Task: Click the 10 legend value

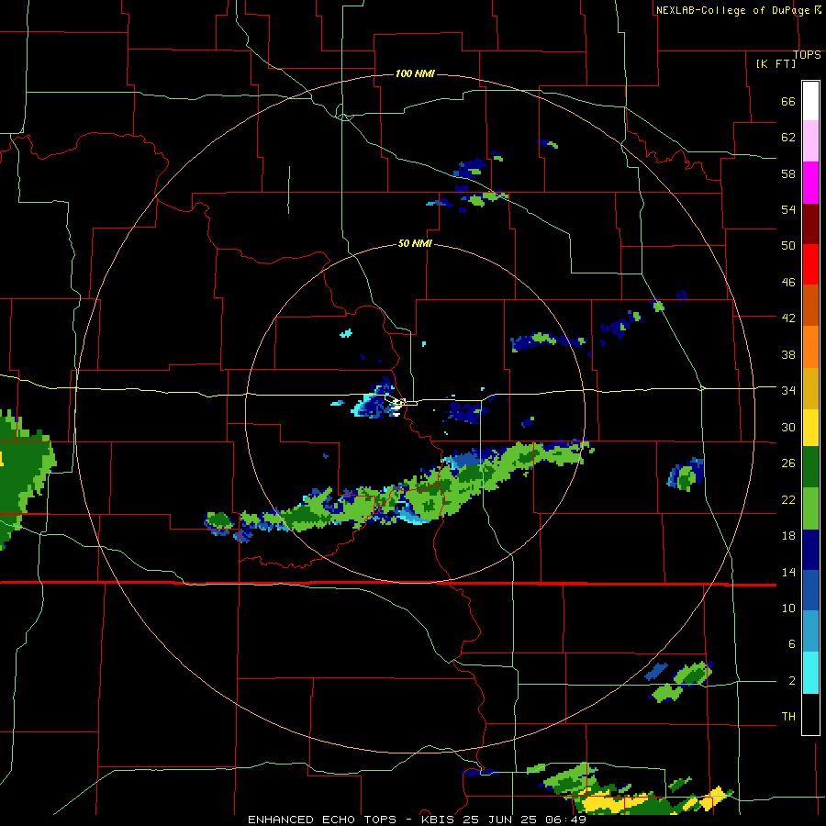Action: [788, 608]
